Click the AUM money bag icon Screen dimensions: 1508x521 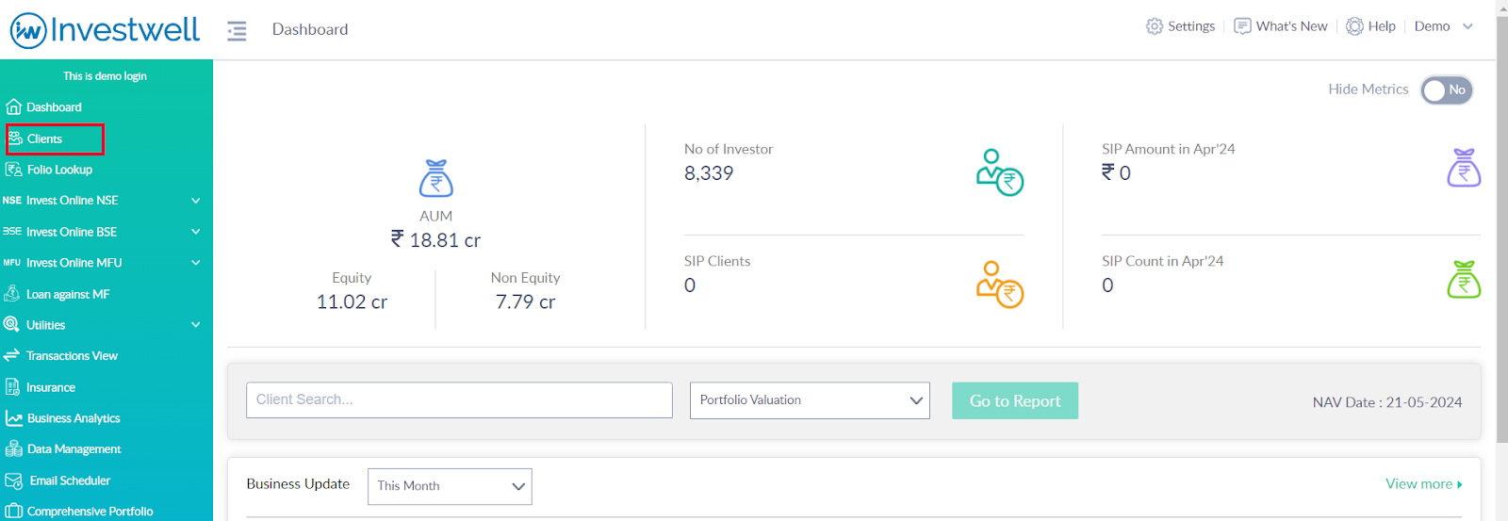436,178
